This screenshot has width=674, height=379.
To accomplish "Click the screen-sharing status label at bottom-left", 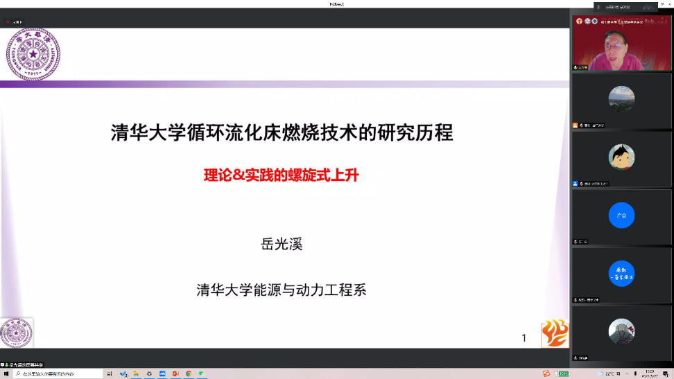I will (x=33, y=364).
